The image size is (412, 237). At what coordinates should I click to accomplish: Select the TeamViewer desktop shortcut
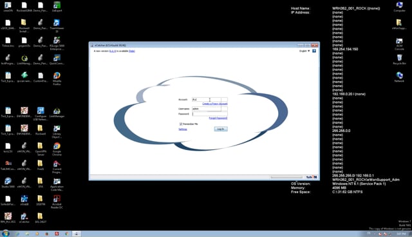pyautogui.click(x=57, y=26)
